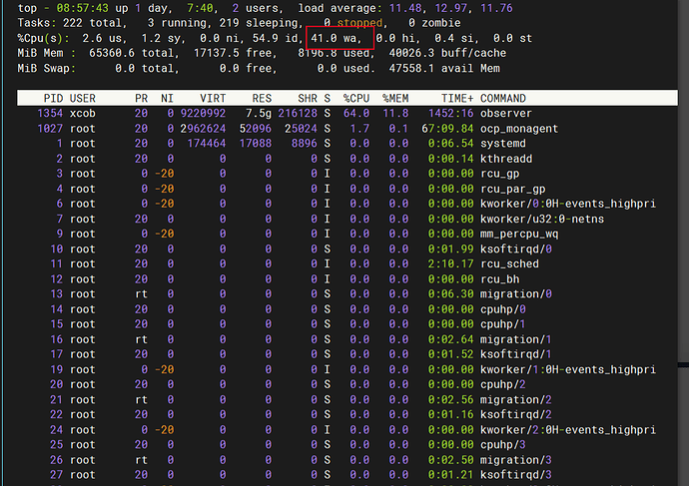
Task: Click 67:09.84 TIME+ for ocp_monagent
Action: coord(447,129)
